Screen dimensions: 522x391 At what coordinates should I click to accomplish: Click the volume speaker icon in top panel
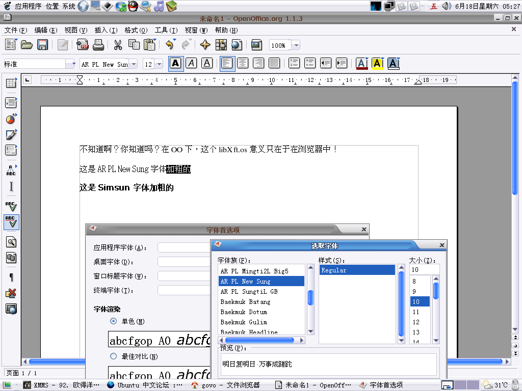click(x=447, y=6)
